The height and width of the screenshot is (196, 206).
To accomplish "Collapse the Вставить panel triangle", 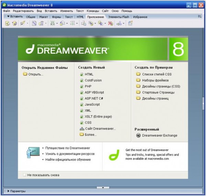I will tap(8, 17).
